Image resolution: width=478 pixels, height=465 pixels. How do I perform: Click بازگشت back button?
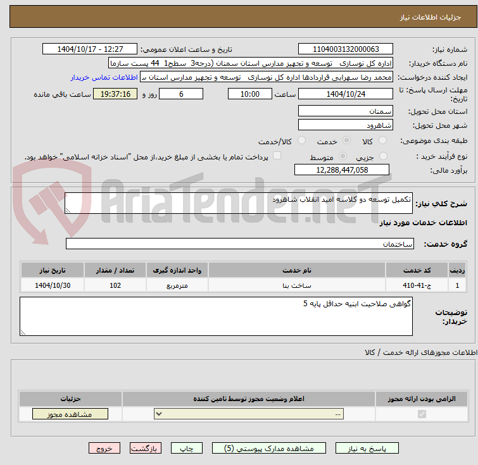click(146, 449)
